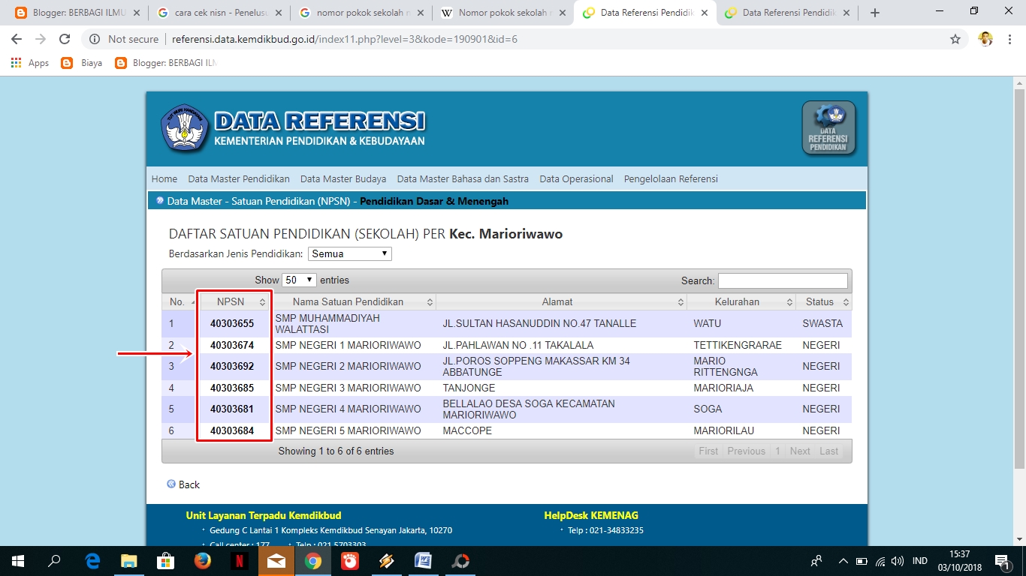Screen dimensions: 1026x576
Task: Open Microsoft Word from the taskbar
Action: (423, 561)
